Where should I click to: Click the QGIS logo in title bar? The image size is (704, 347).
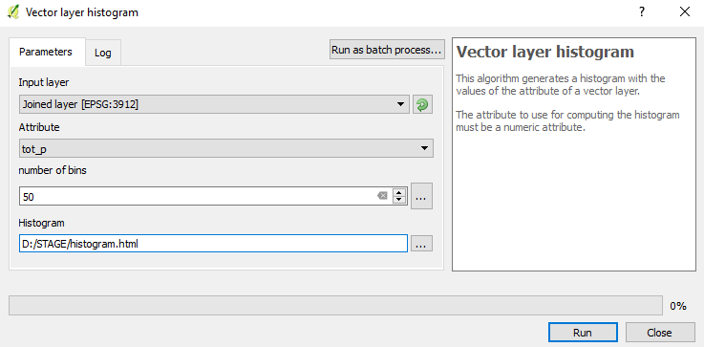(13, 12)
